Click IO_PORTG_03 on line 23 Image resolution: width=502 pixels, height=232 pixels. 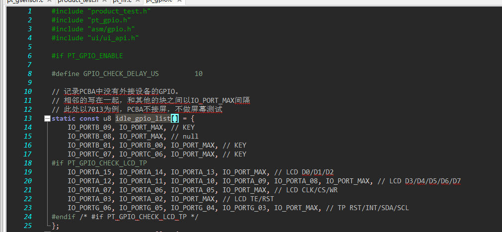click(x=244, y=208)
